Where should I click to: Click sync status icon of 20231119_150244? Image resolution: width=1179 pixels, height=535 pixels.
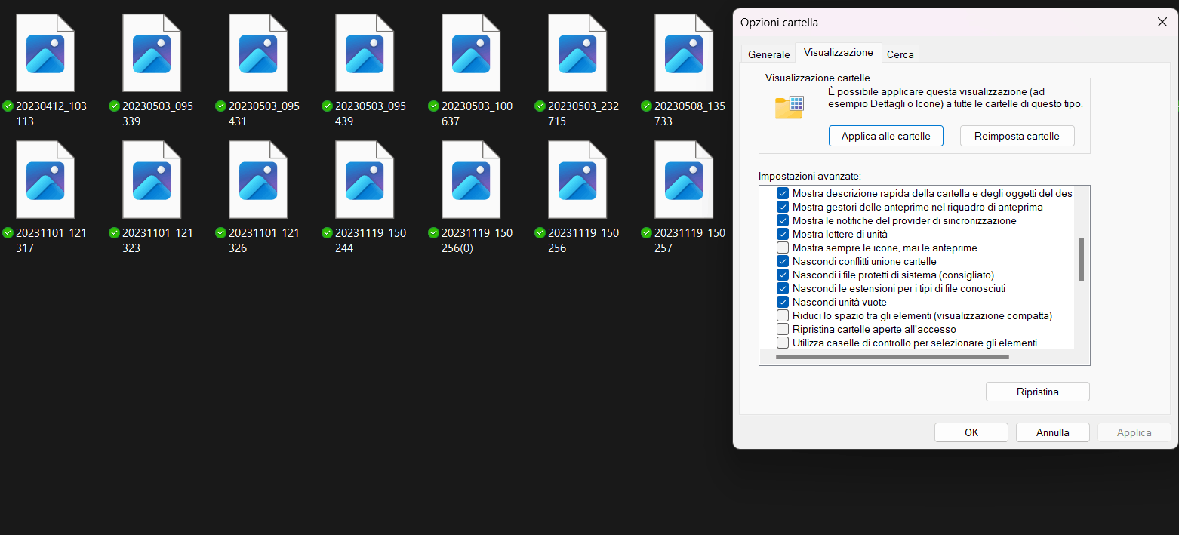pos(328,233)
